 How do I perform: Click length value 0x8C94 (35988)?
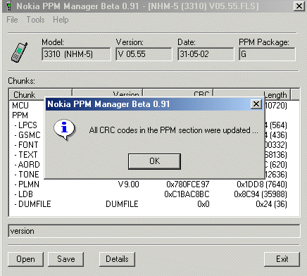click(x=261, y=194)
